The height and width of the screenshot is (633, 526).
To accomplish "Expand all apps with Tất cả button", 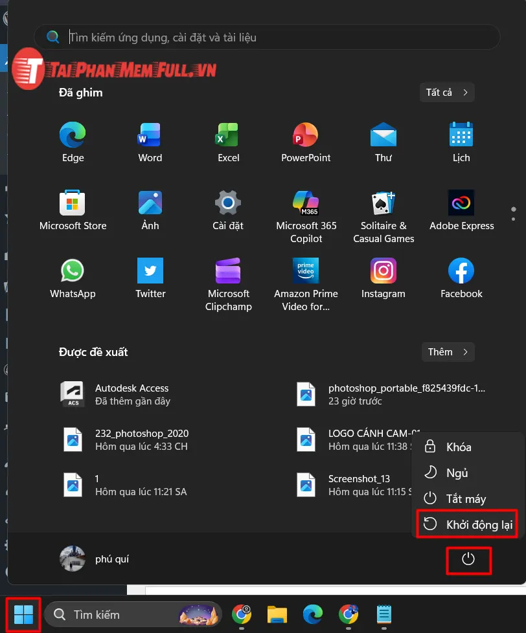I will 447,93.
